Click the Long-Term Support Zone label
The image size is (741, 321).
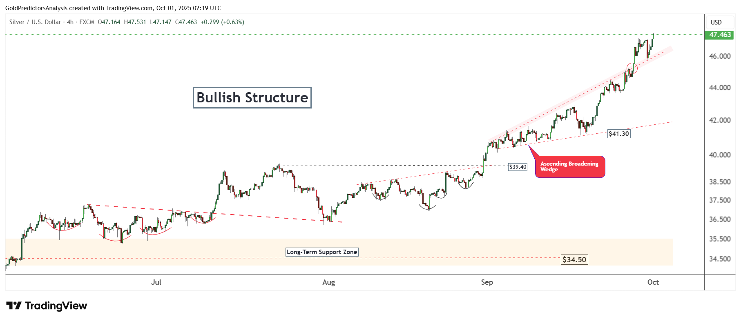[322, 252]
